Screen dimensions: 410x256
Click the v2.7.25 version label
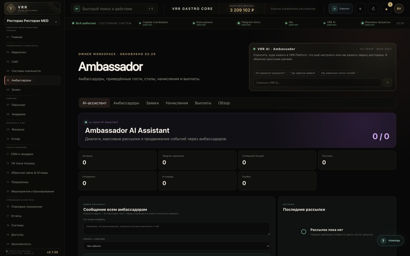coord(53,252)
